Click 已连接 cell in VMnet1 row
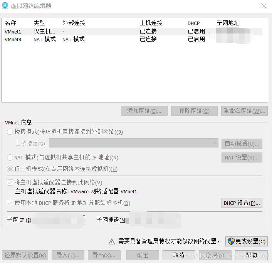Image resolution: width=272 pixels, height=263 pixels. [148, 32]
